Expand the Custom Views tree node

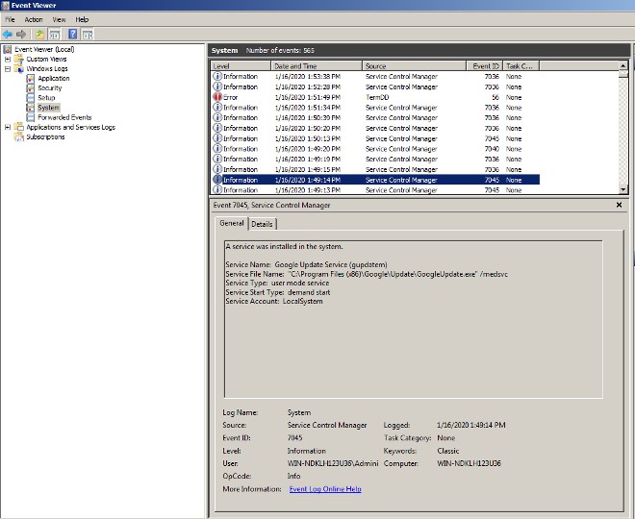pyautogui.click(x=8, y=59)
